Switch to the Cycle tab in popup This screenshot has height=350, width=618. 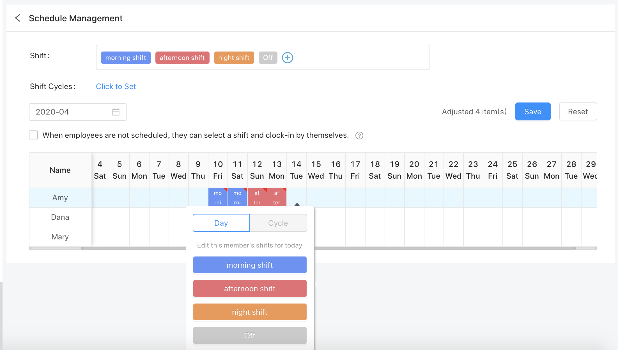[278, 223]
